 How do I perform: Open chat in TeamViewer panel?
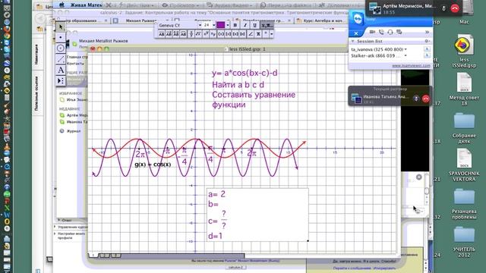399,32
